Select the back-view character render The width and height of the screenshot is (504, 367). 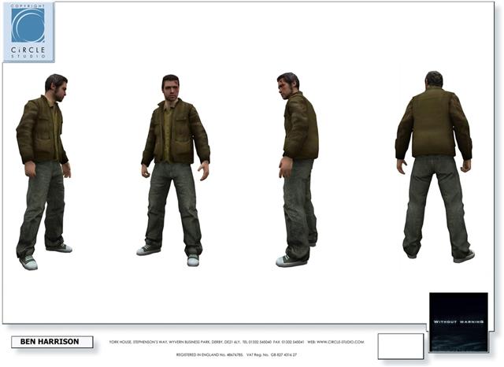click(435, 166)
